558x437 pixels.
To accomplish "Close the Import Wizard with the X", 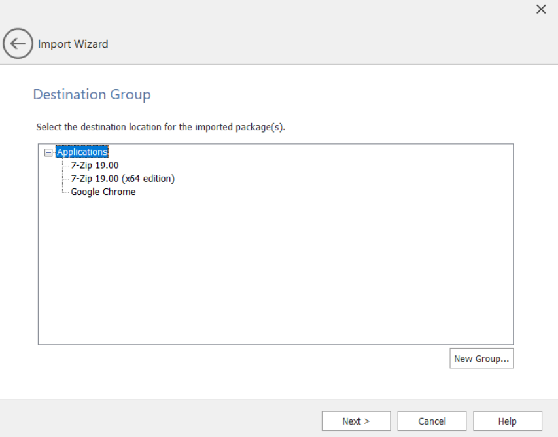I will tap(540, 9).
